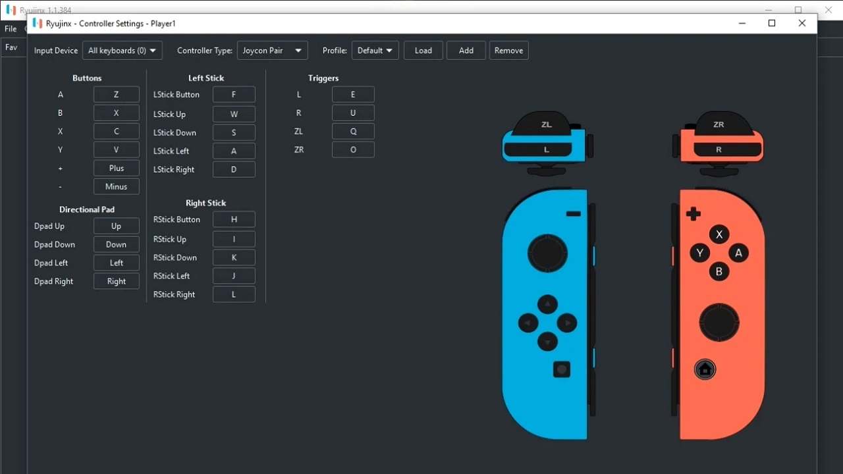Click the X face button on the red Joy-Con

click(719, 234)
